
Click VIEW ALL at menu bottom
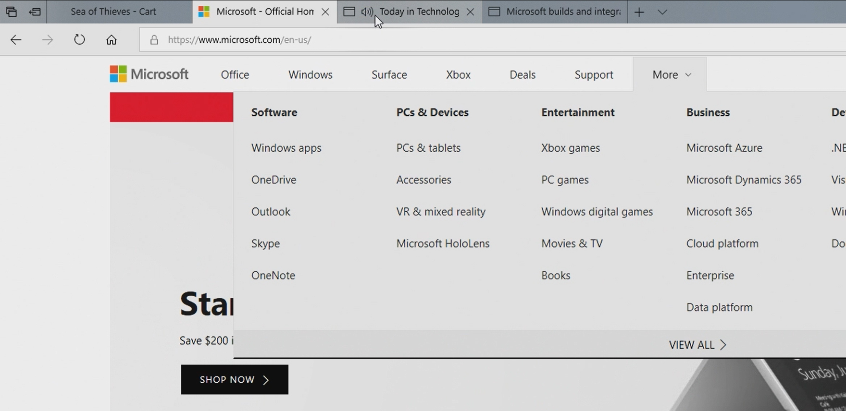pos(697,345)
